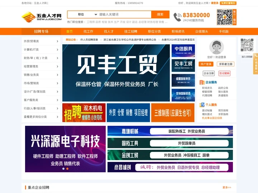Click the 请登录 link at top
This screenshot has height=193, width=258.
point(215,3)
